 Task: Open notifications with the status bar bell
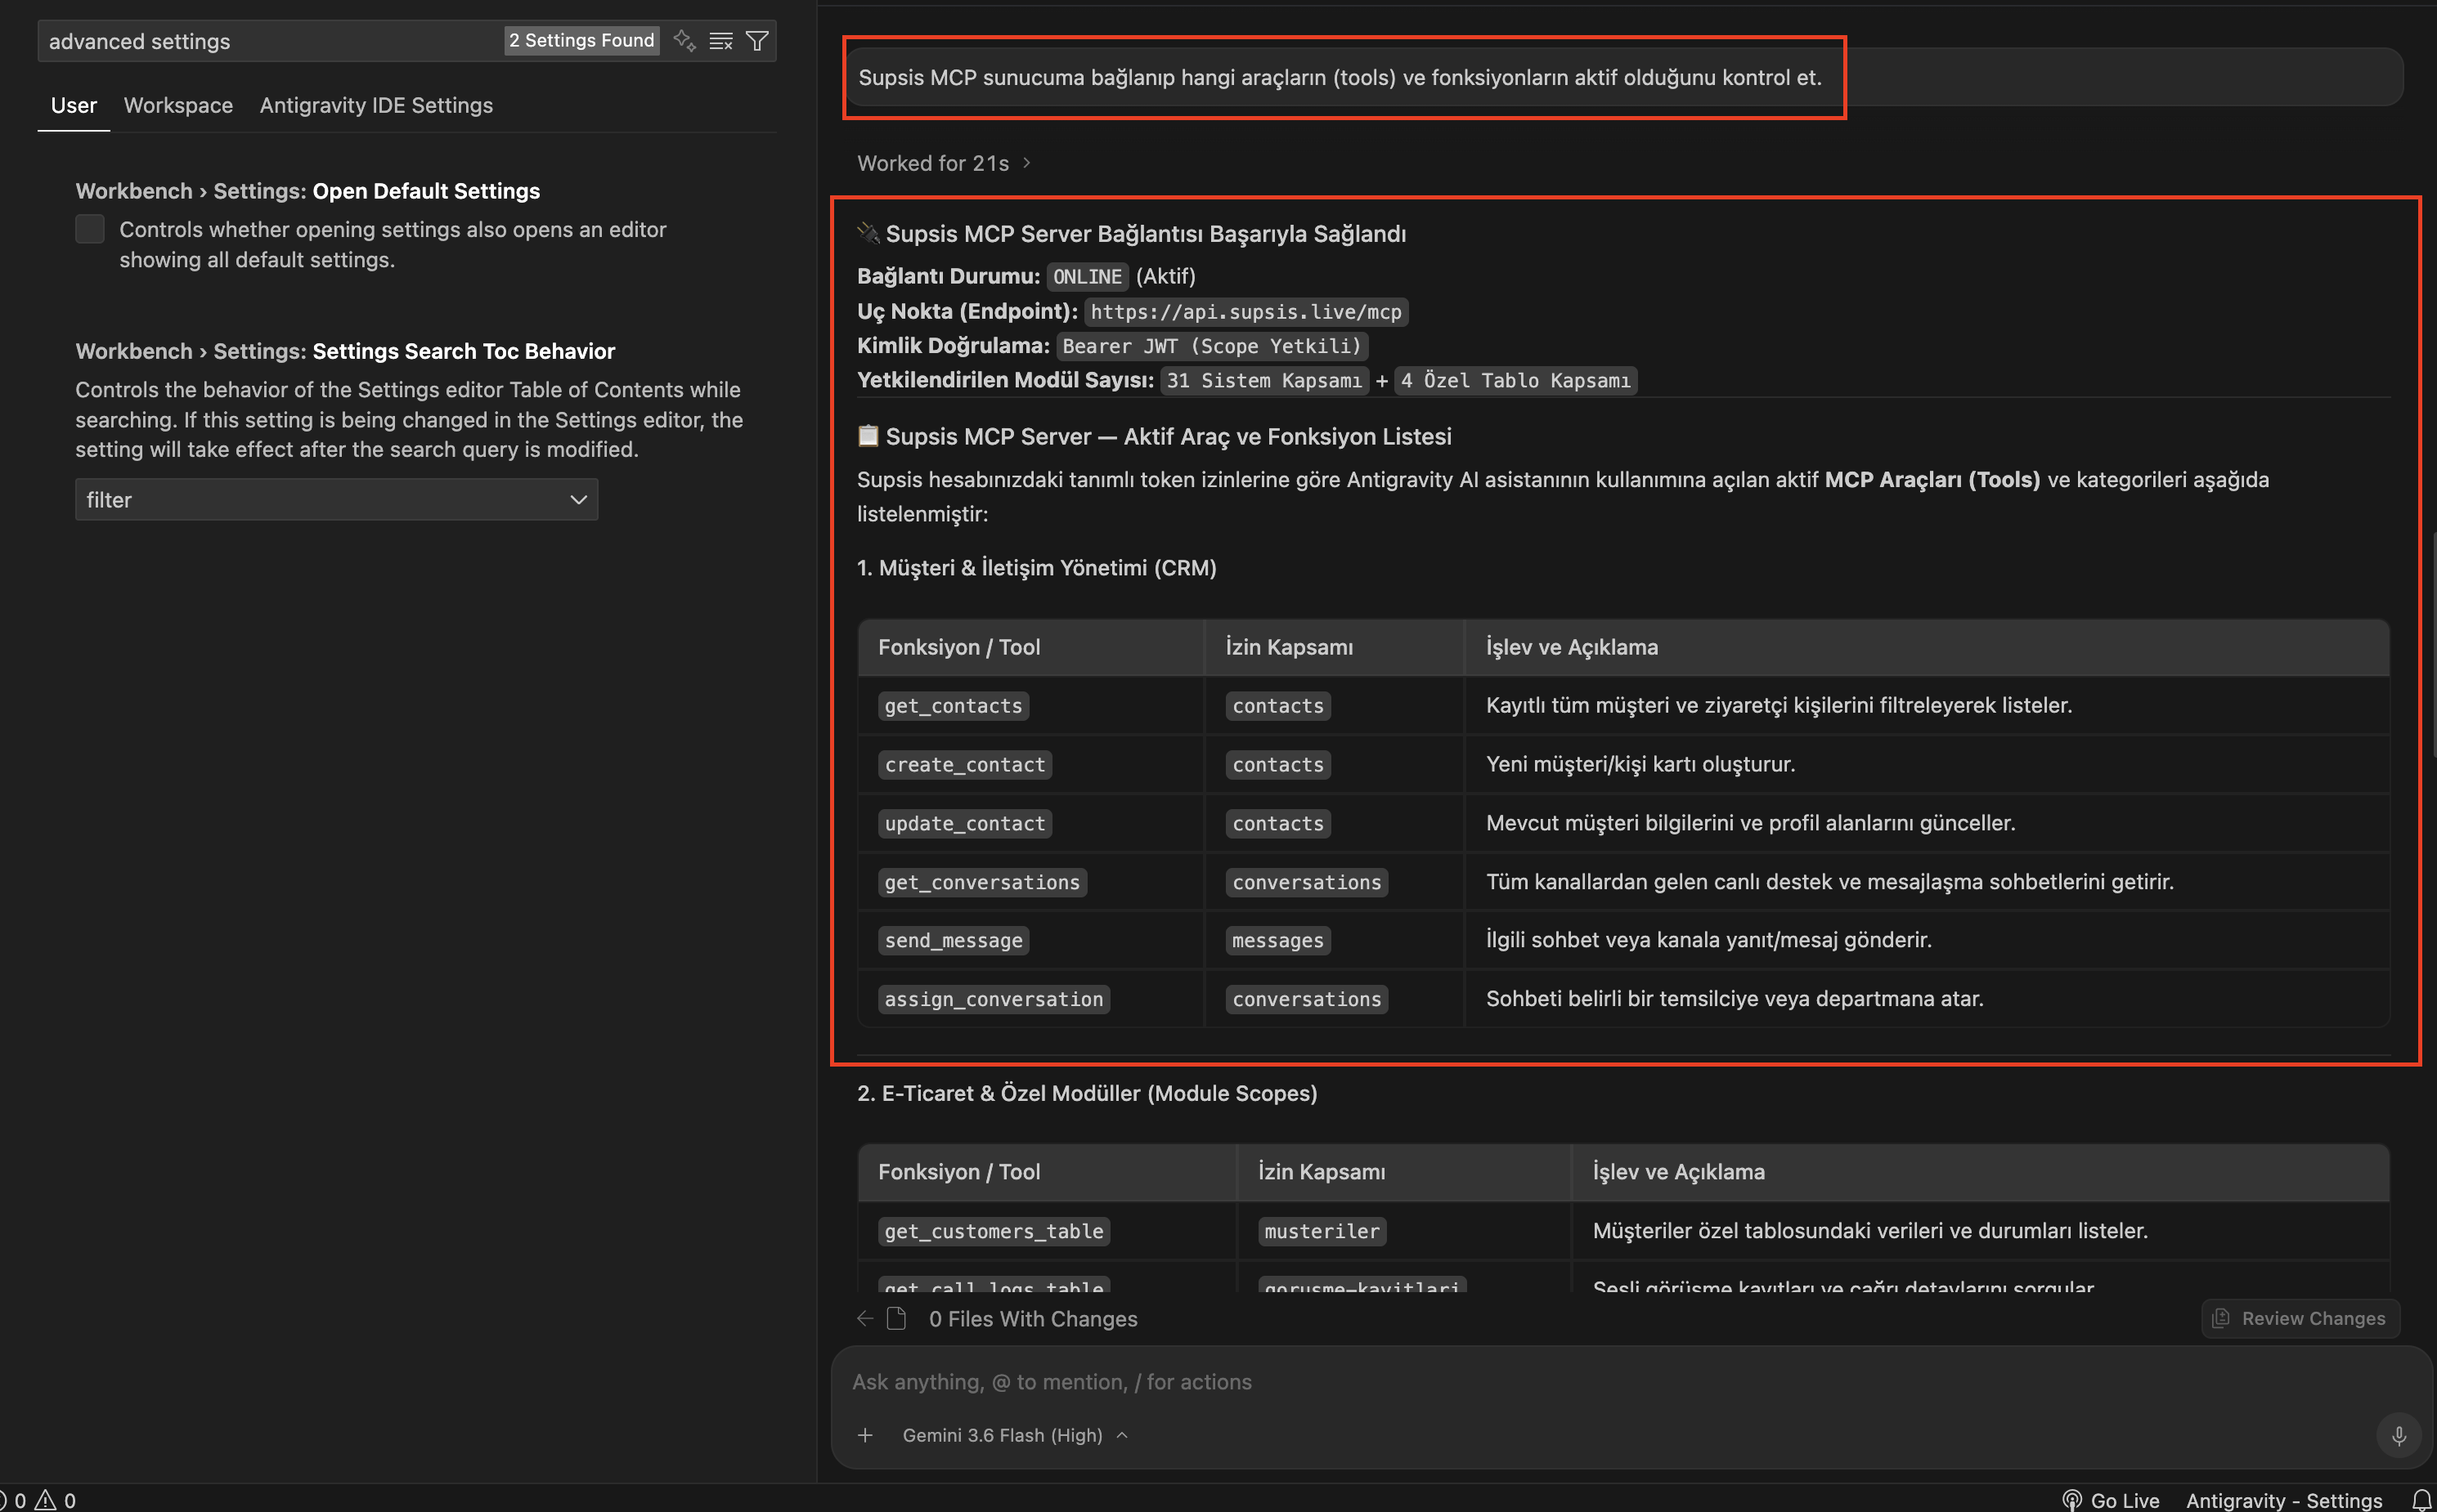[x=2421, y=1500]
